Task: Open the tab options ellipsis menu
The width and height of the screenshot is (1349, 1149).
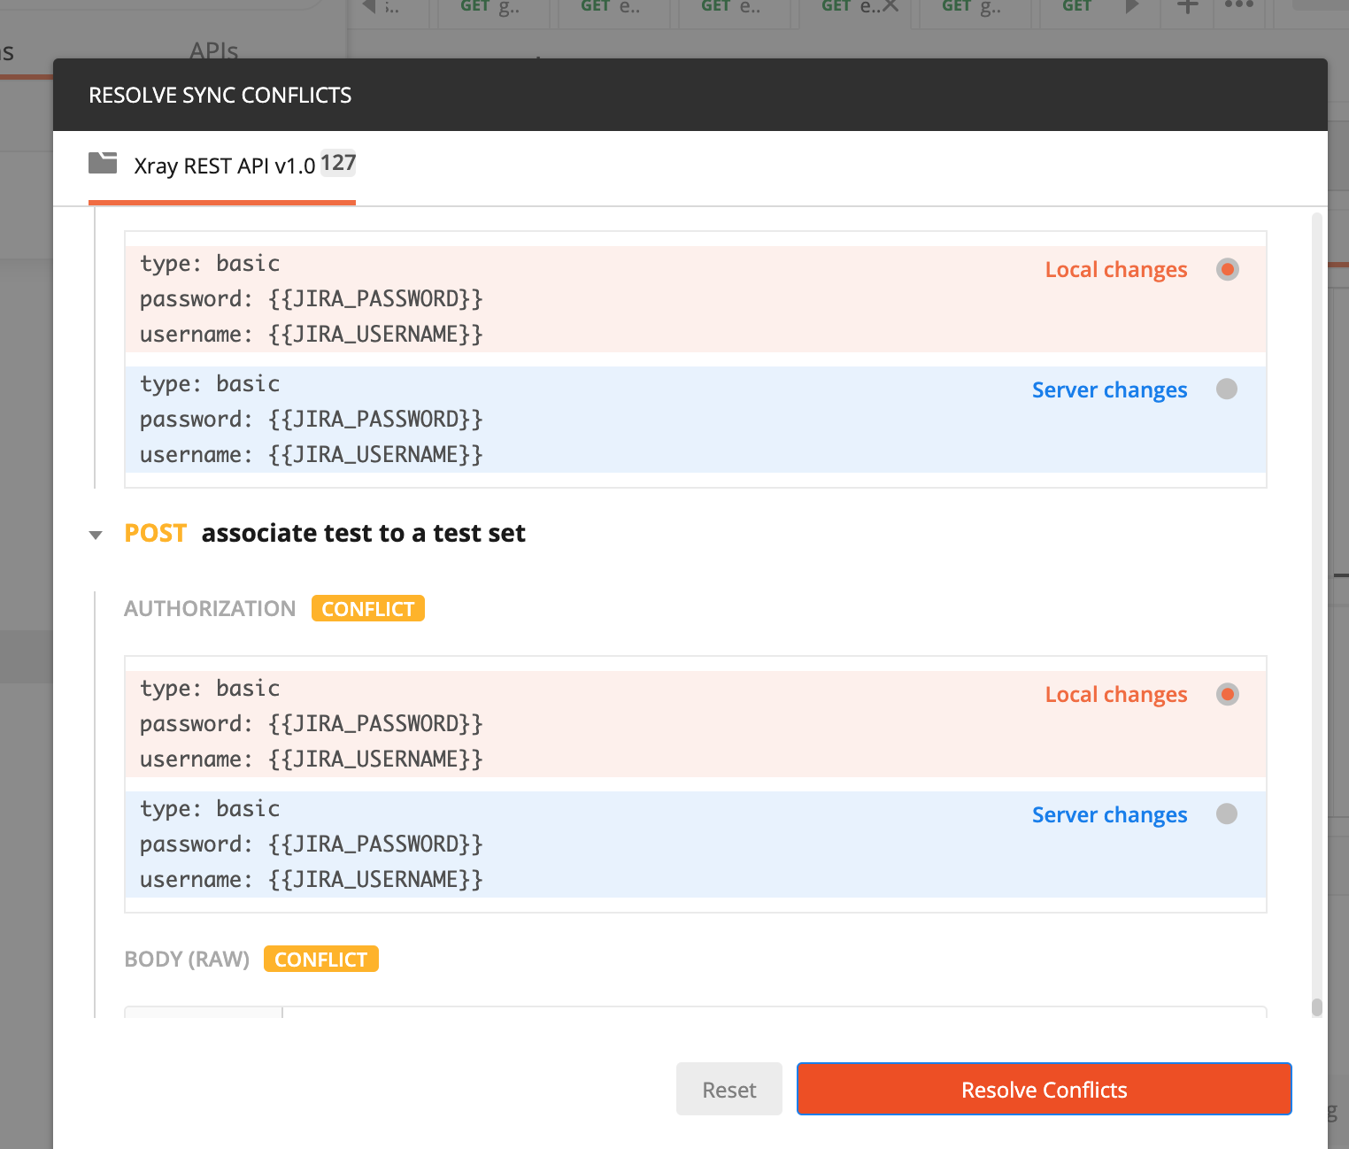Action: coord(1239,6)
